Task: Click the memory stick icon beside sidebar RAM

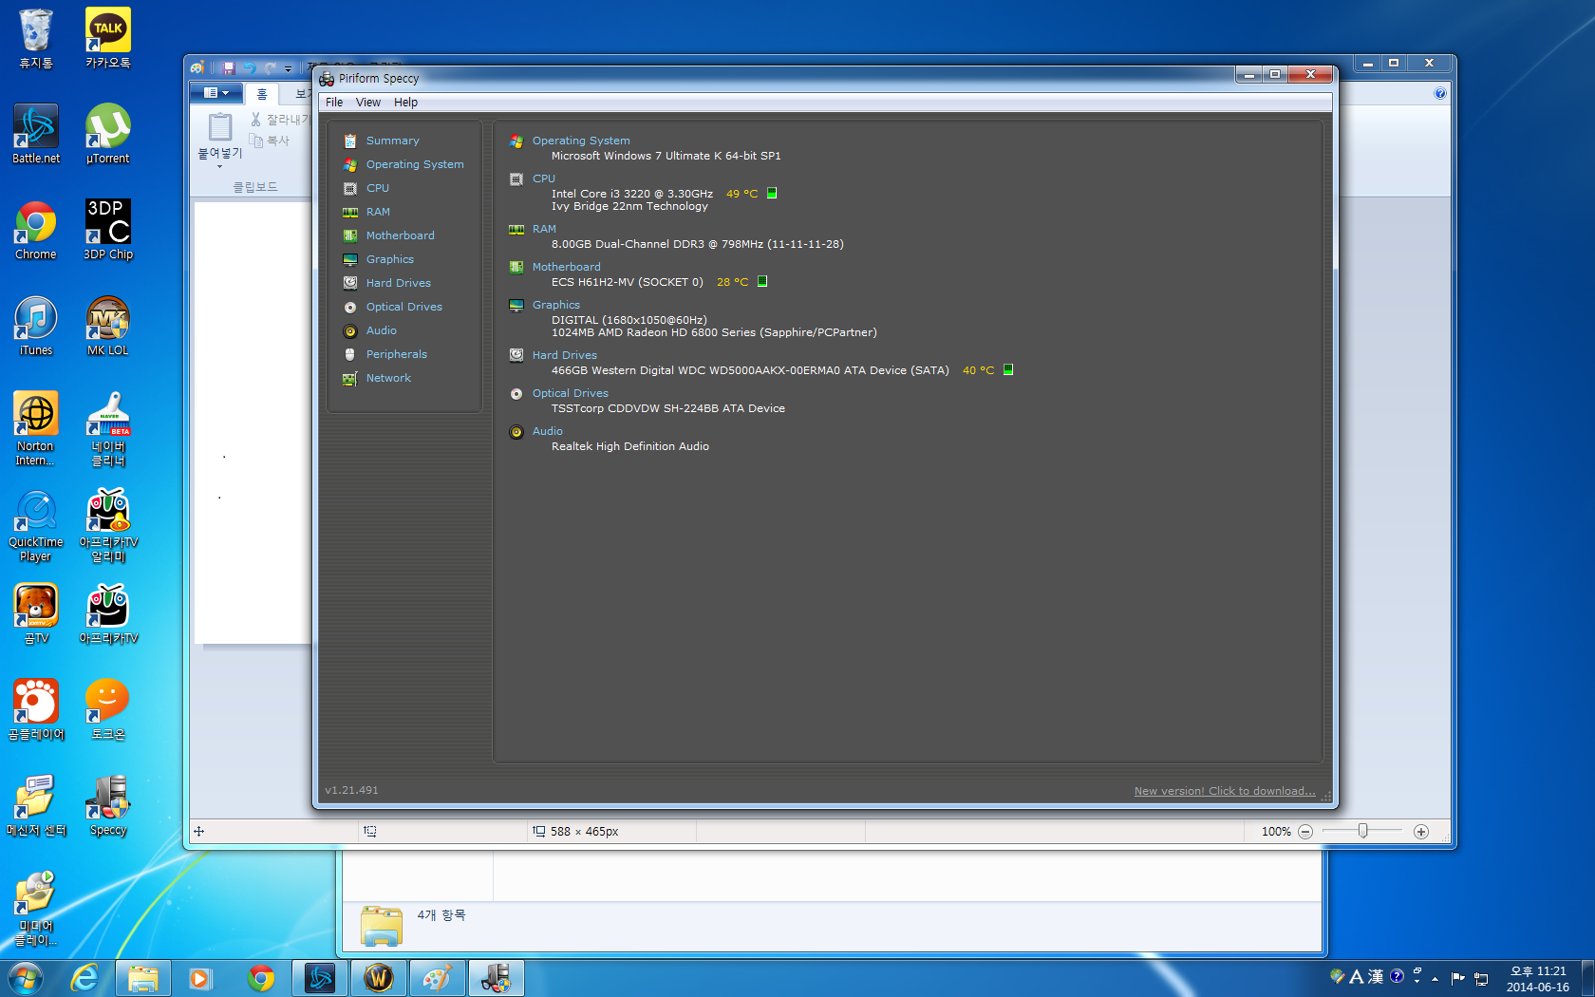Action: point(350,212)
